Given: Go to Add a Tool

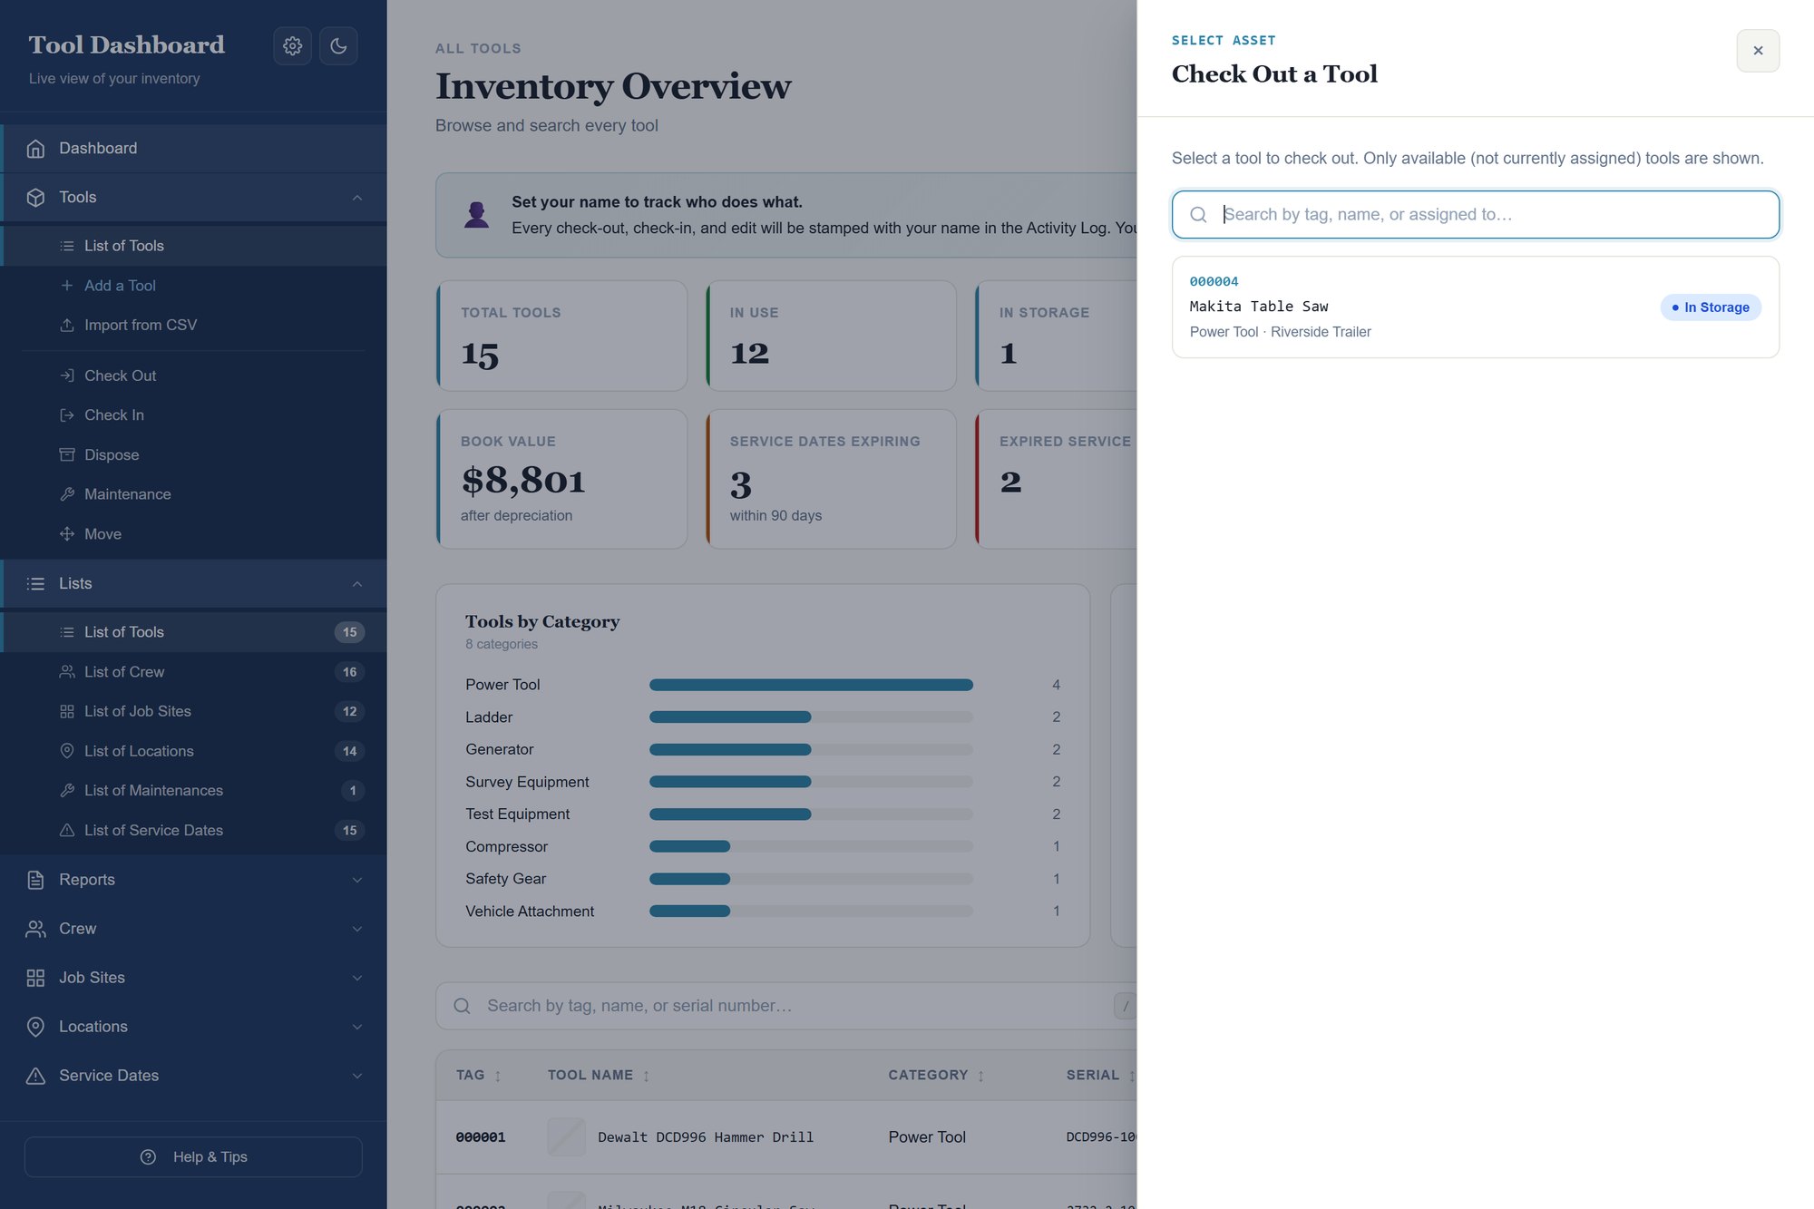Looking at the screenshot, I should pyautogui.click(x=193, y=286).
